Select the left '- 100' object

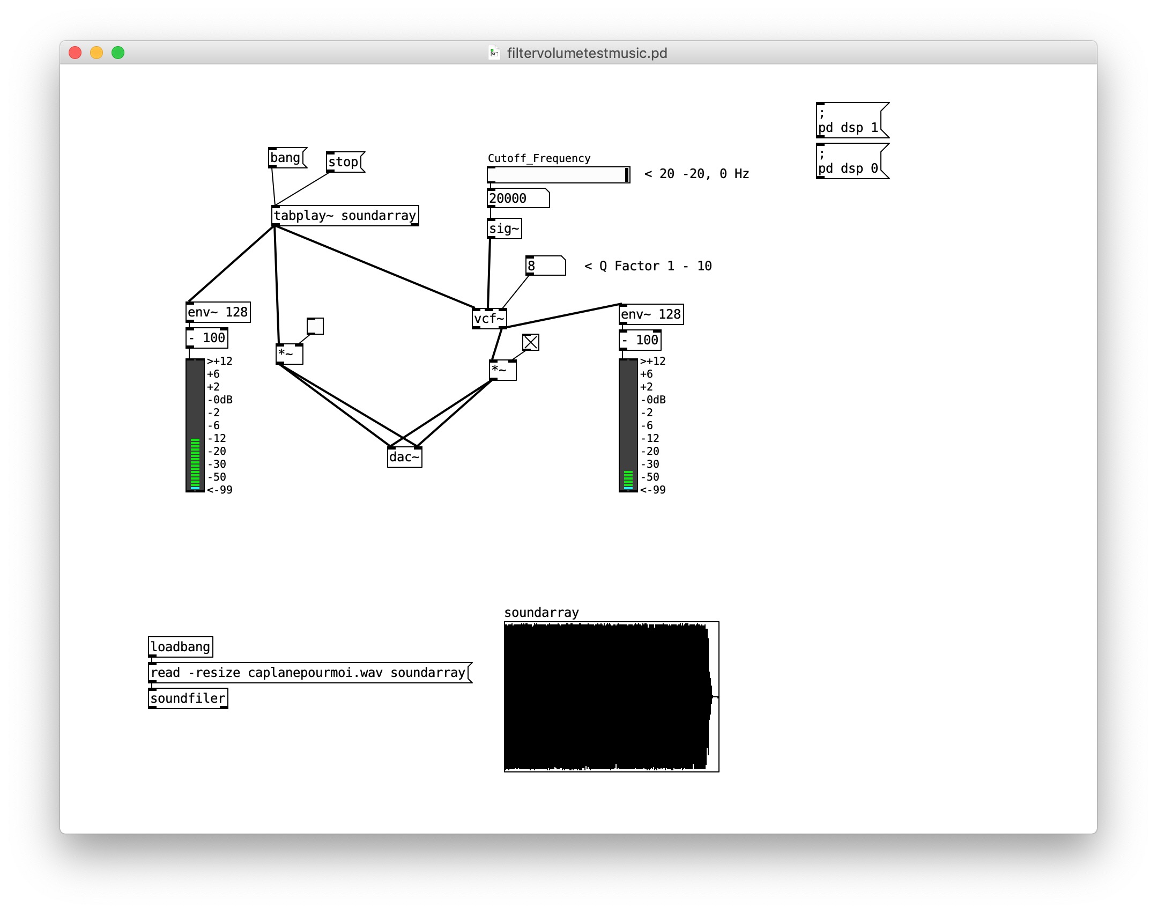207,338
